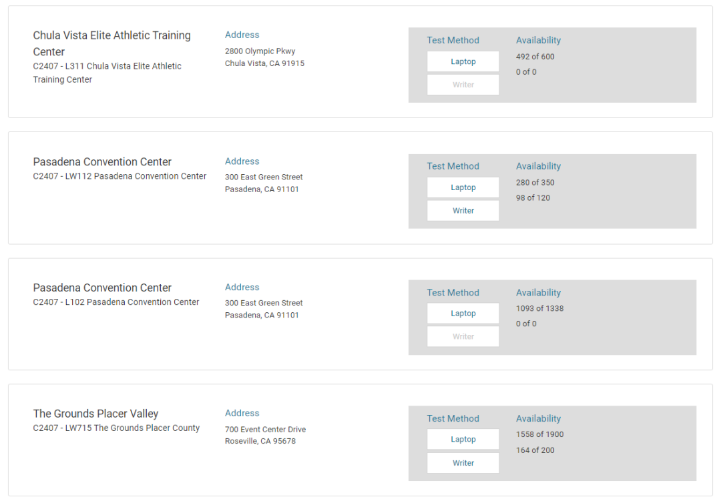Select Laptop for Chula Vista Elite Athletic Training Center
Viewport: 721px width, 503px height.
463,61
